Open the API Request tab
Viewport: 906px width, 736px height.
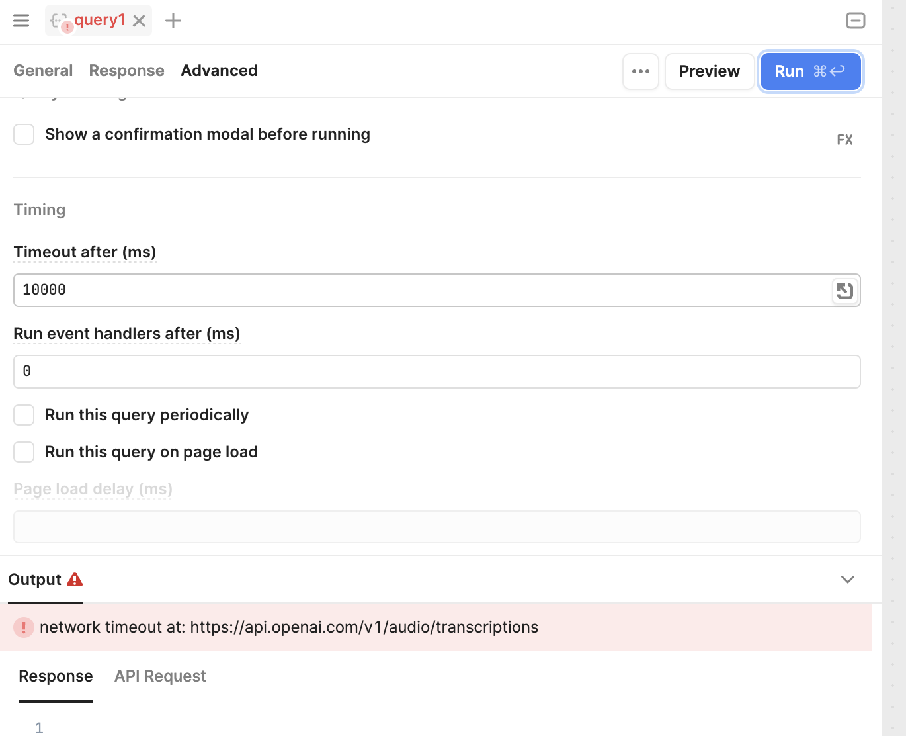pyautogui.click(x=160, y=676)
